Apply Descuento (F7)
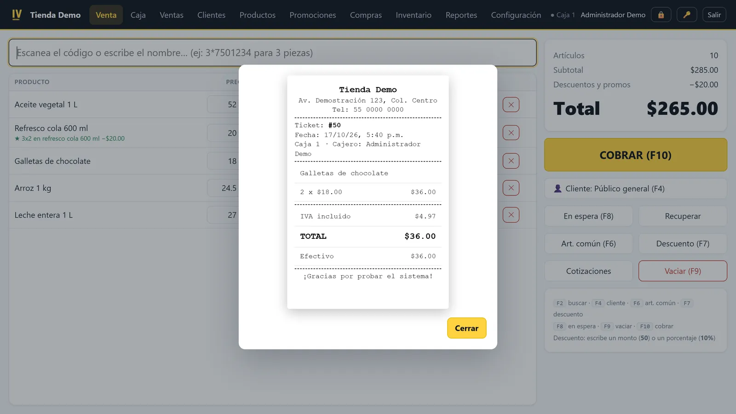The image size is (736, 414). coord(683,244)
